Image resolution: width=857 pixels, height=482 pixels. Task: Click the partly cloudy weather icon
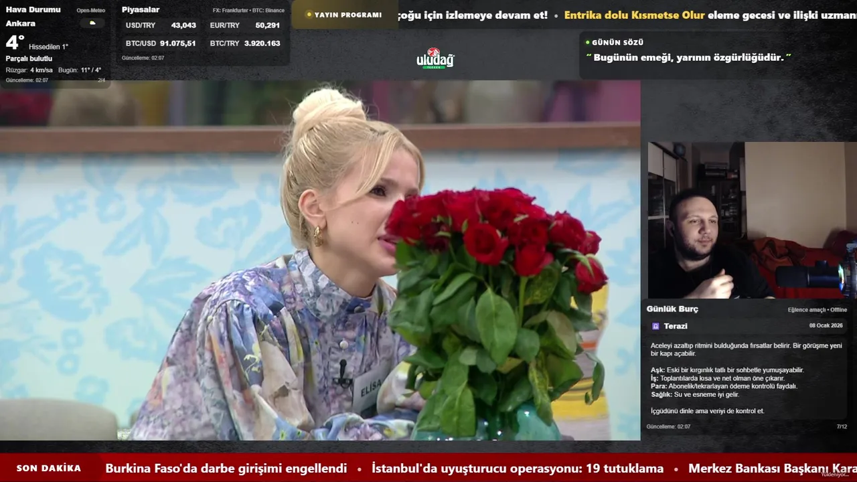pos(92,23)
